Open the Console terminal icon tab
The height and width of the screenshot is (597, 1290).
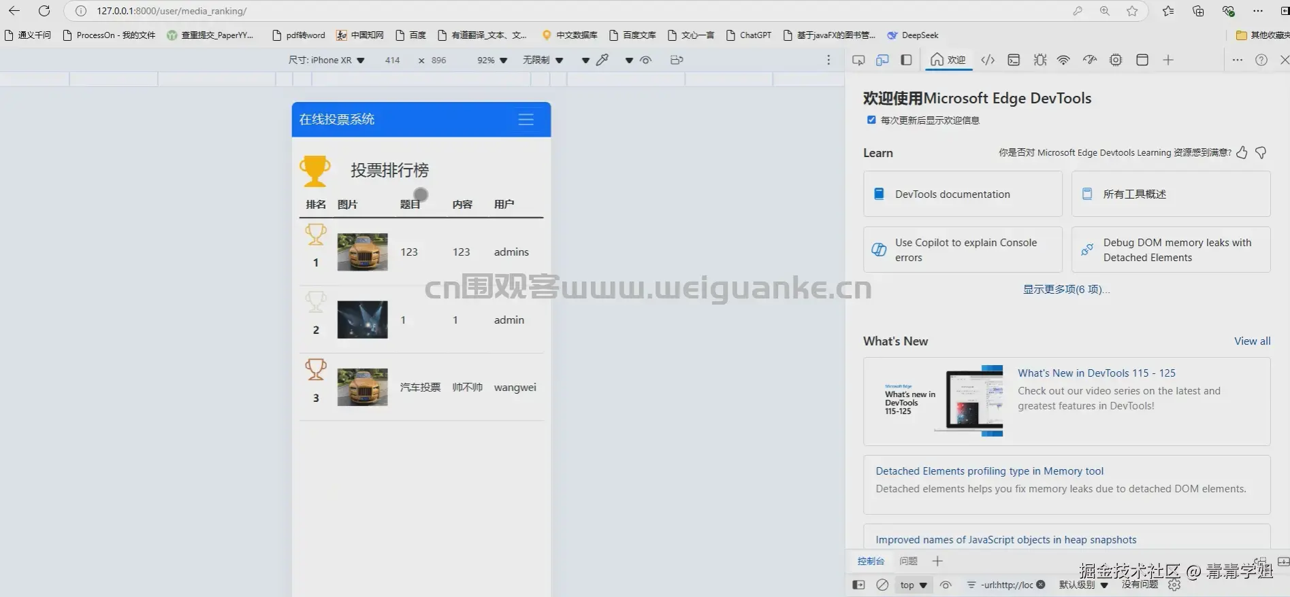tap(1014, 60)
